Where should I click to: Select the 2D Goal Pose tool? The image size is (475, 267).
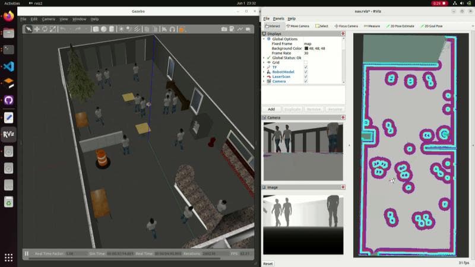[432, 26]
